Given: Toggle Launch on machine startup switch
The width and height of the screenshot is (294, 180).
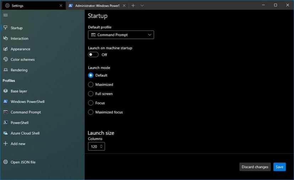Looking at the screenshot, I should point(93,55).
